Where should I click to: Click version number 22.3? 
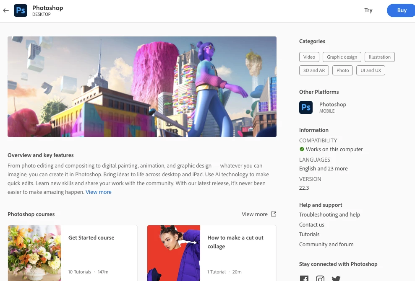304,188
